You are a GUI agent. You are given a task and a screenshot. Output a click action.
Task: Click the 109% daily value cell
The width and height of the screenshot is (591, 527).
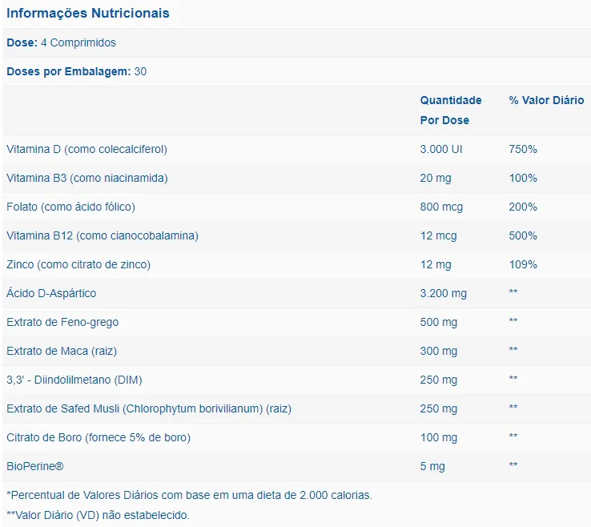(522, 264)
